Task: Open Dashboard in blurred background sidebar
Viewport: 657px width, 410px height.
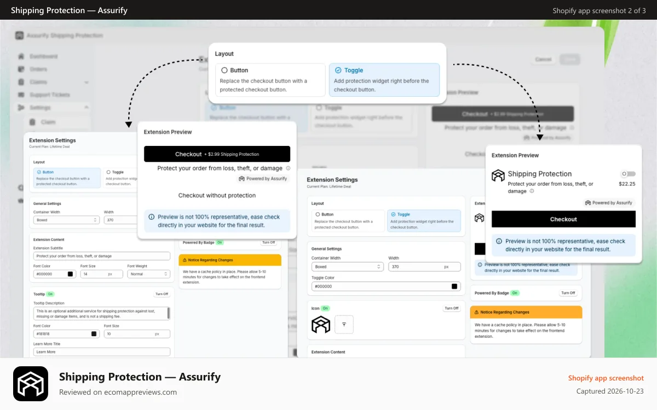Action: coord(43,56)
